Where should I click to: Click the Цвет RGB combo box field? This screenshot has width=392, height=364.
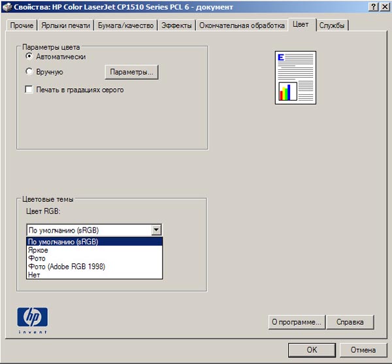point(94,230)
